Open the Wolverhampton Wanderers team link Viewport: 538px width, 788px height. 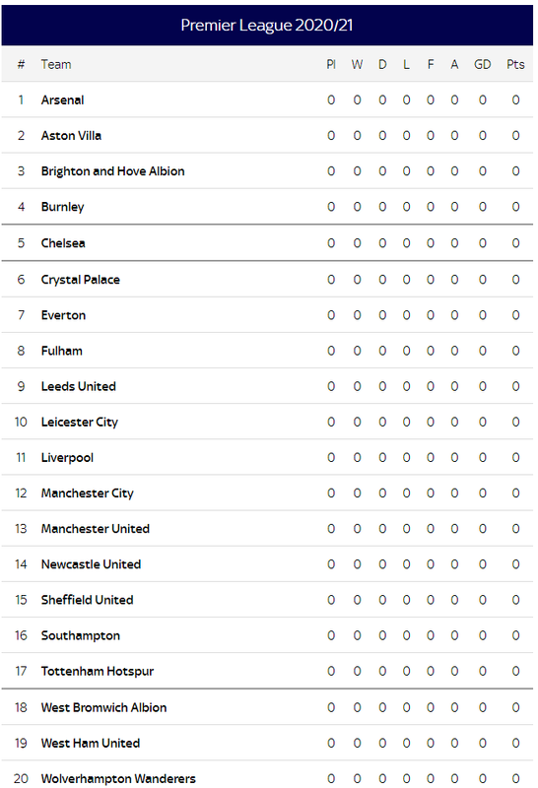tap(118, 779)
